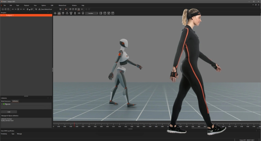The height and width of the screenshot is (141, 261).
Task: Expand the Npose calibration entry
Action: tap(2, 104)
